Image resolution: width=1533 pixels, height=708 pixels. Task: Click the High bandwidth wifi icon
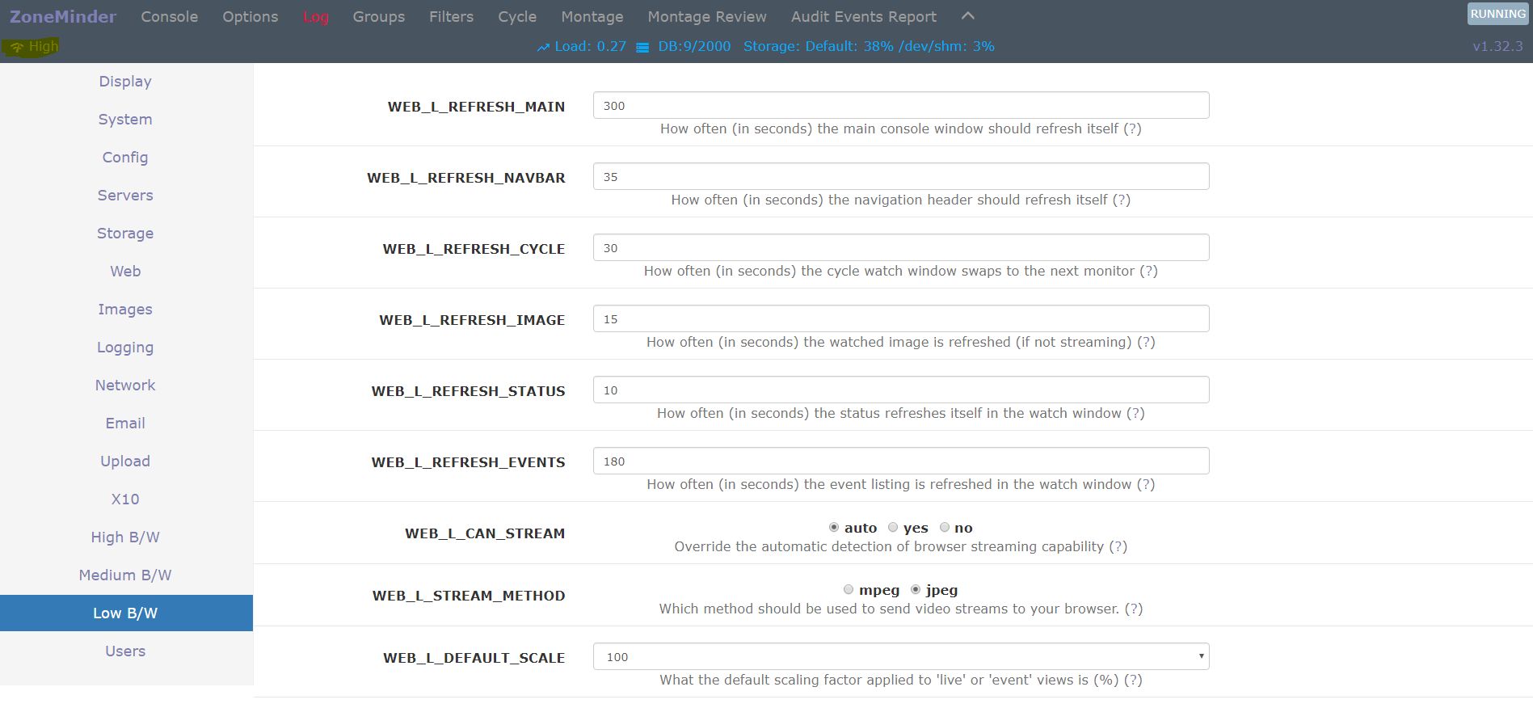tap(17, 48)
